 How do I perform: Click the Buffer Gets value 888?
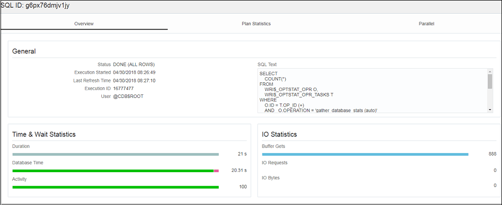pos(492,154)
